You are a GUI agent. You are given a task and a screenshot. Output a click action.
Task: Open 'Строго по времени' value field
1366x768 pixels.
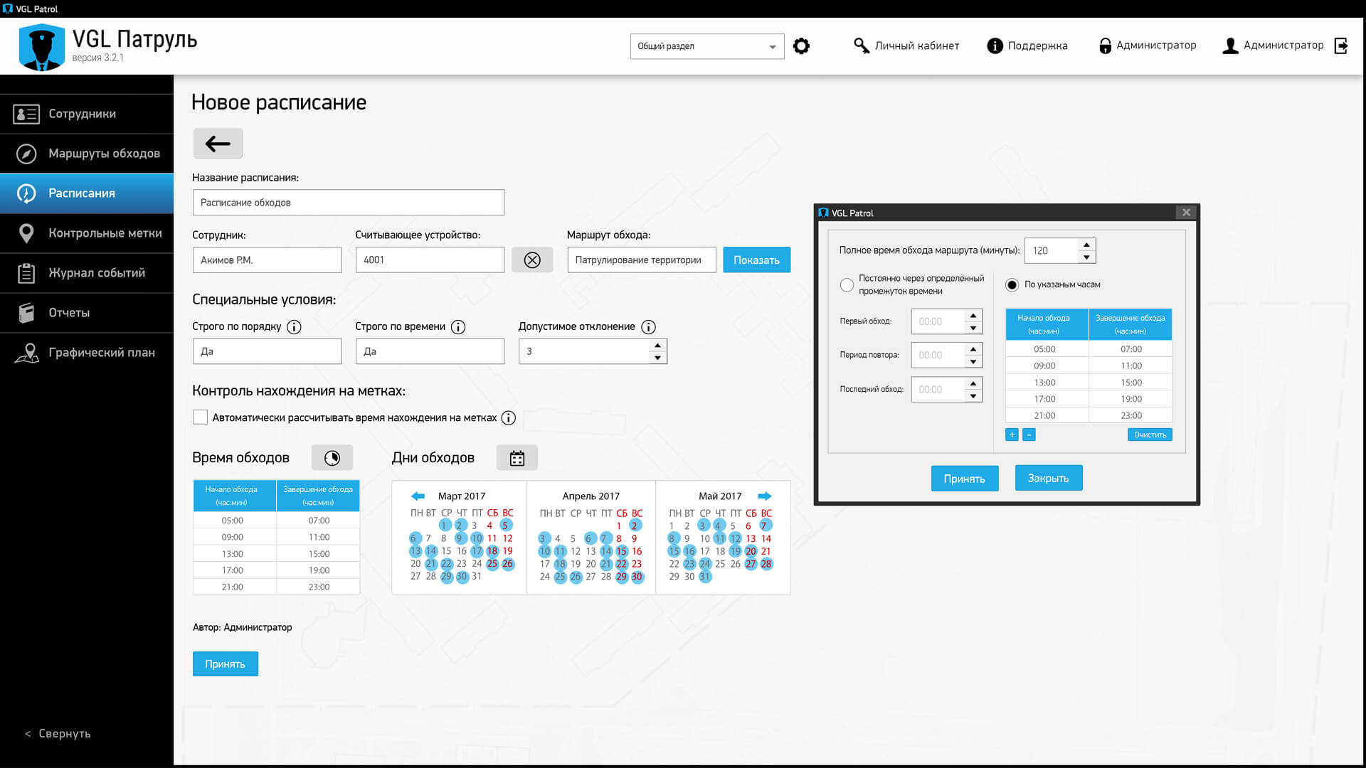(x=430, y=351)
